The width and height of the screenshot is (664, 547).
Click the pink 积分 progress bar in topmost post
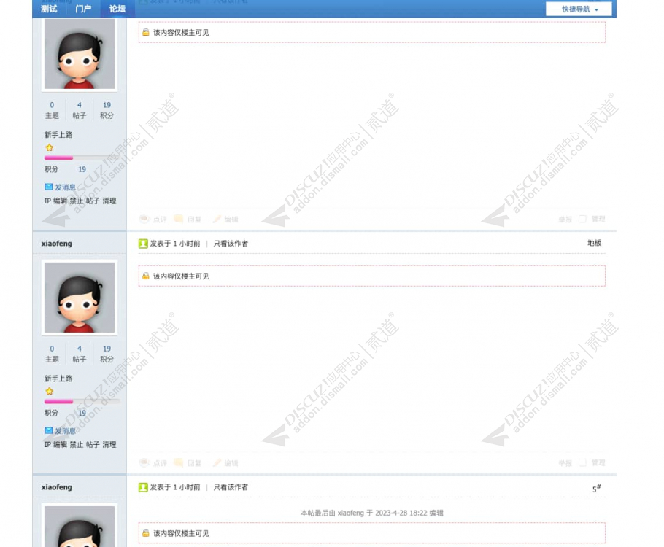(58, 158)
